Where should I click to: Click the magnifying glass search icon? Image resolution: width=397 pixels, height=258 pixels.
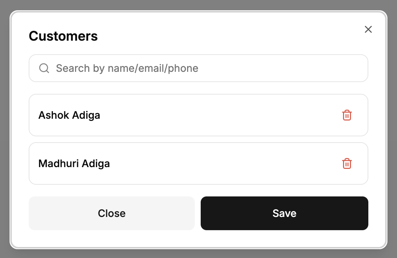[x=44, y=68]
